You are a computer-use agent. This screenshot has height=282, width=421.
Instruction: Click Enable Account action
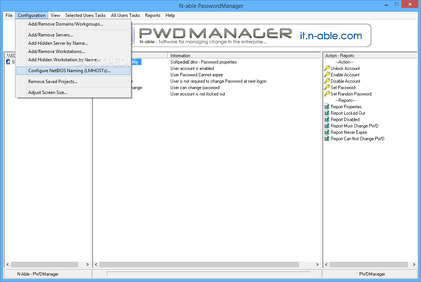coord(345,75)
